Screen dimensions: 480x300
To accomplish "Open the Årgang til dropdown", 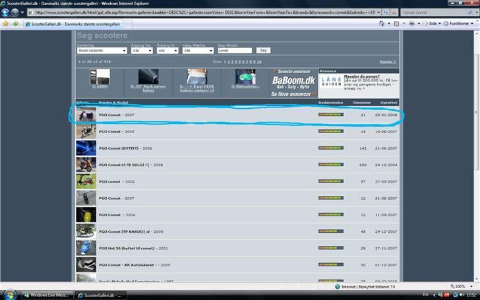I will (167, 51).
